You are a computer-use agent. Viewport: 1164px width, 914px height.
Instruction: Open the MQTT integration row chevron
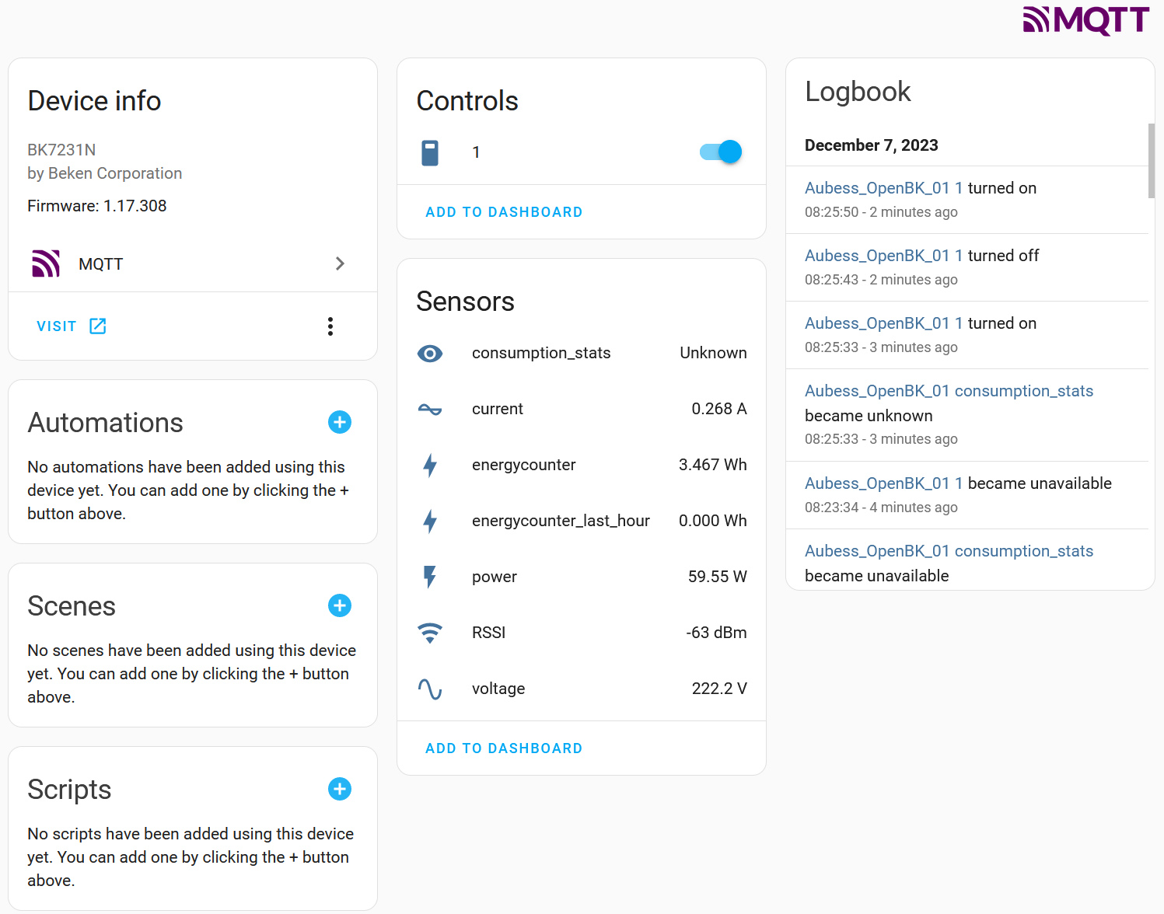(339, 264)
